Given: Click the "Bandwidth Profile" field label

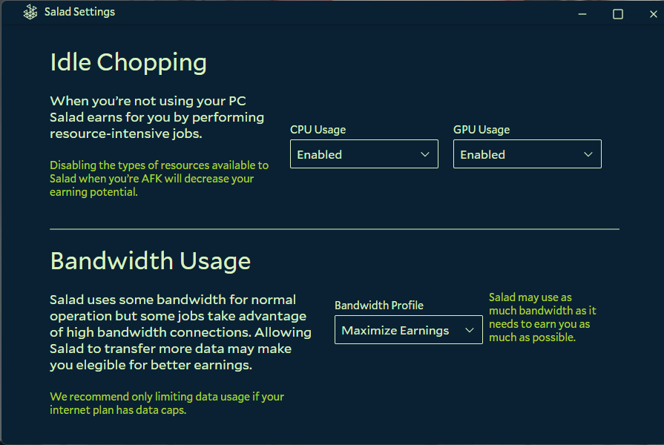Looking at the screenshot, I should pos(379,306).
